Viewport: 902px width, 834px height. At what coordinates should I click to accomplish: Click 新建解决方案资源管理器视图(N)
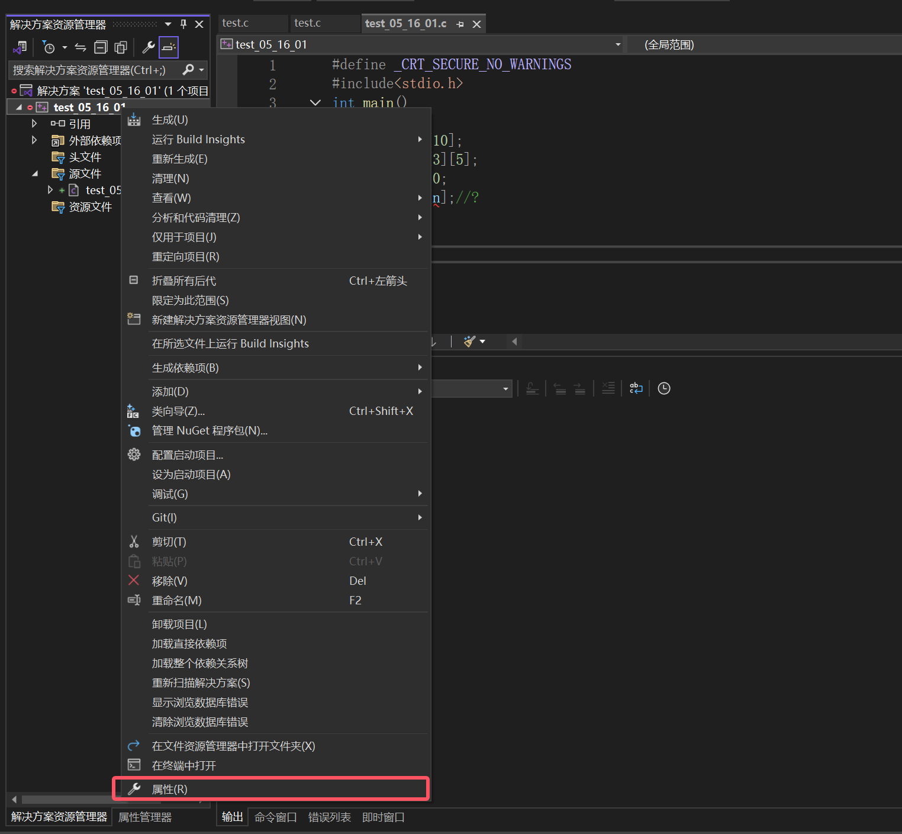[276, 320]
